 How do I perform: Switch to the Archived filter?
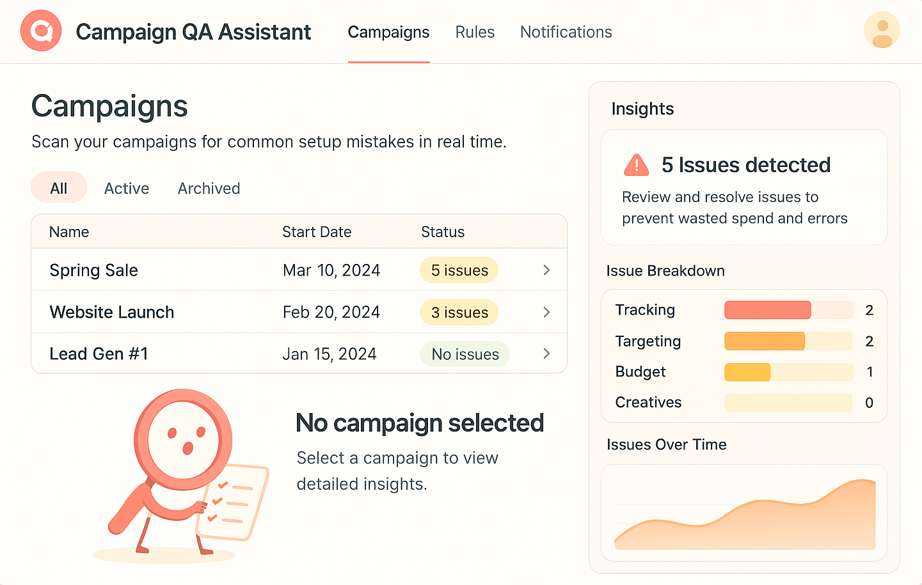(209, 187)
